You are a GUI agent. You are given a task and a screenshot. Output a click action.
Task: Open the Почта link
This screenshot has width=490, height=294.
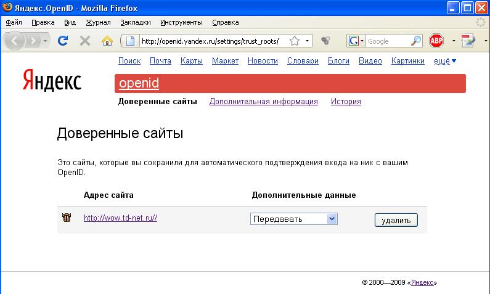coord(160,60)
